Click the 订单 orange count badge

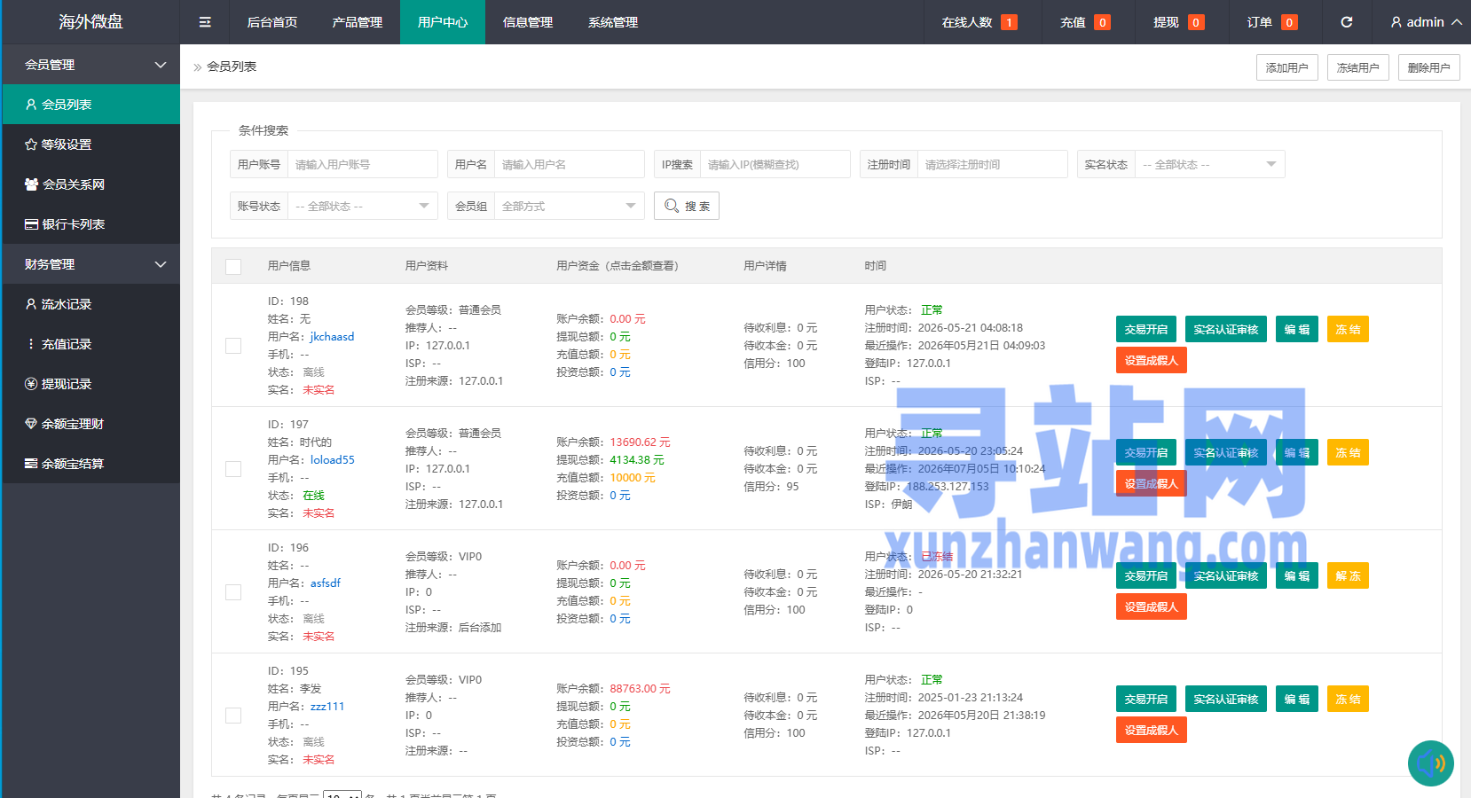[x=1289, y=22]
